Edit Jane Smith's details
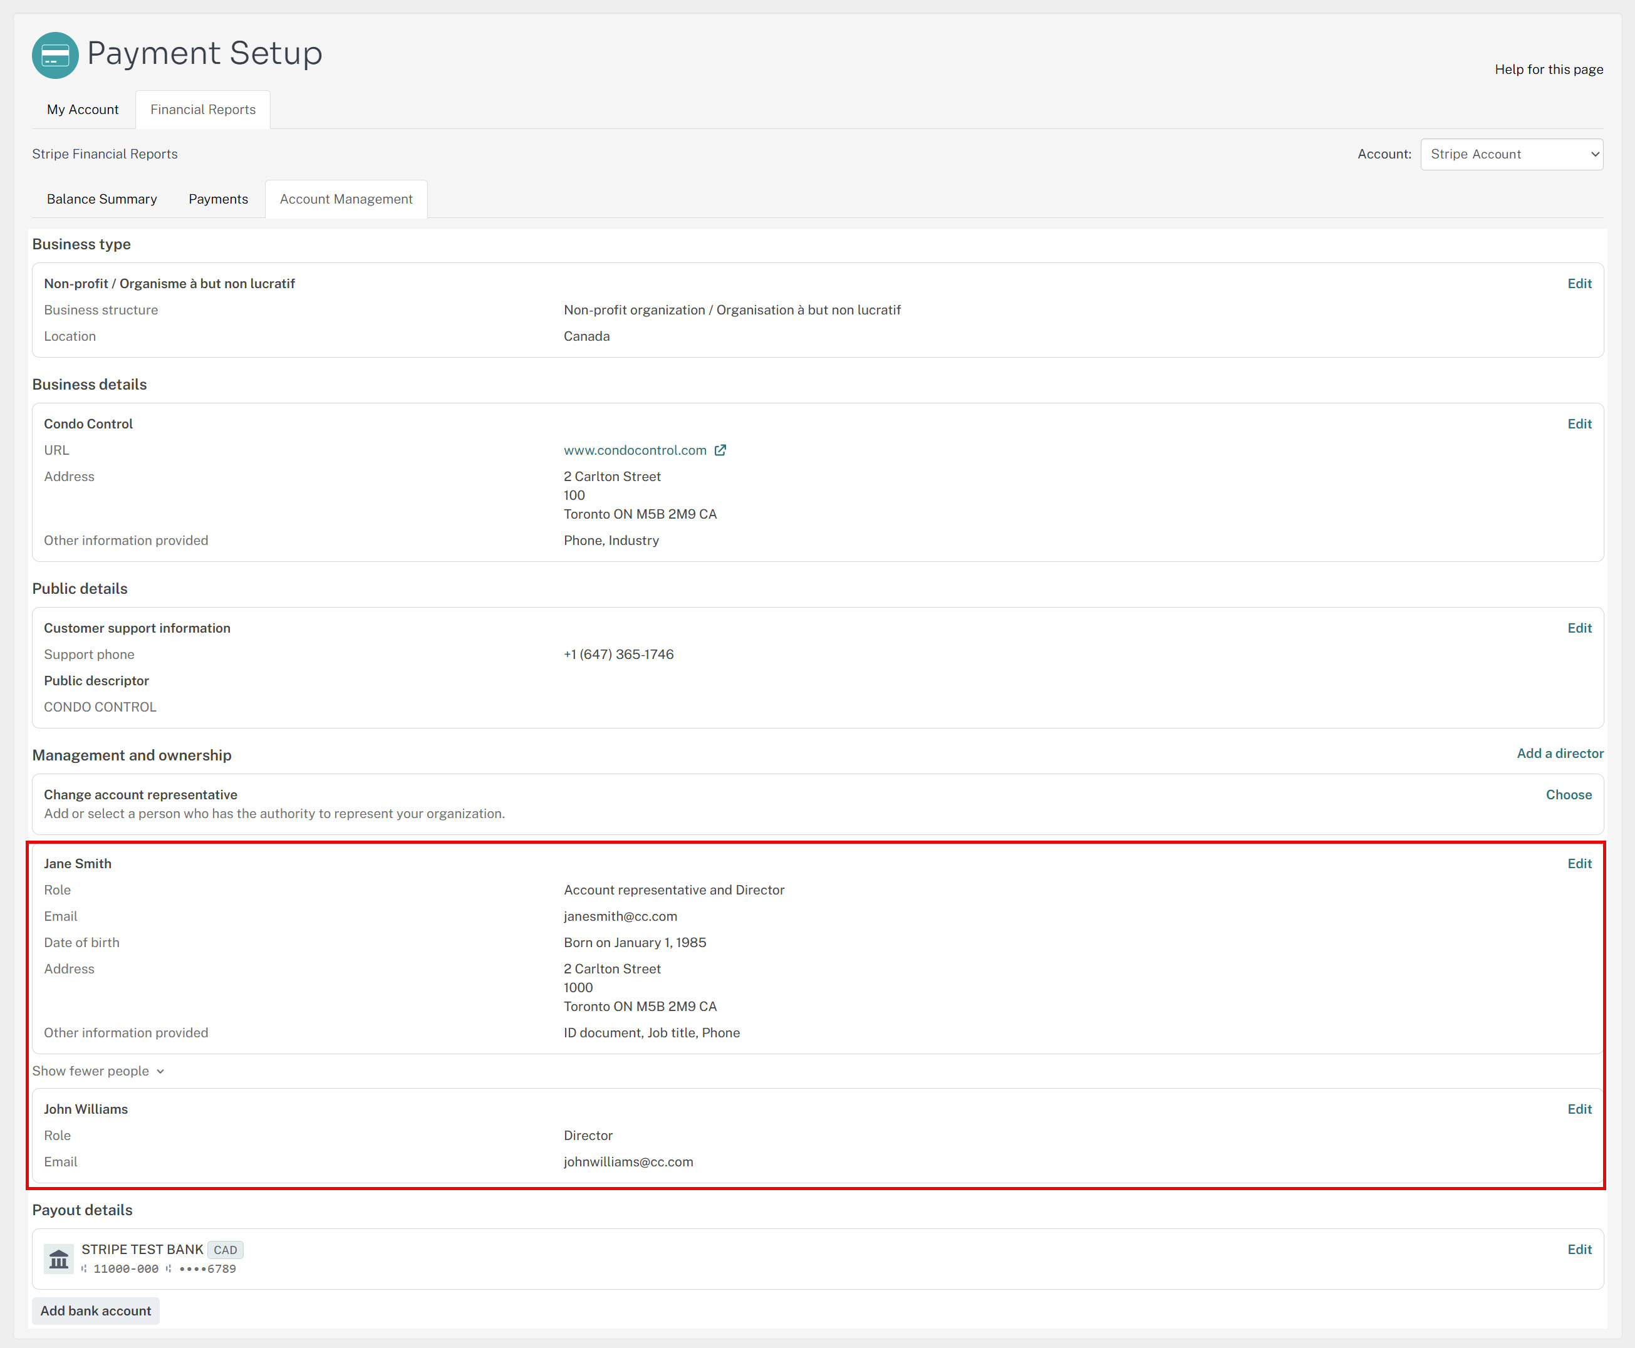Viewport: 1635px width, 1348px height. (x=1579, y=863)
